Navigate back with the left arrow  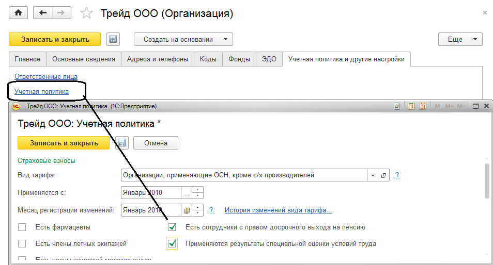point(43,13)
